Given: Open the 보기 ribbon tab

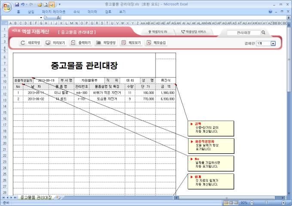Looking at the screenshot, I should point(122,12).
